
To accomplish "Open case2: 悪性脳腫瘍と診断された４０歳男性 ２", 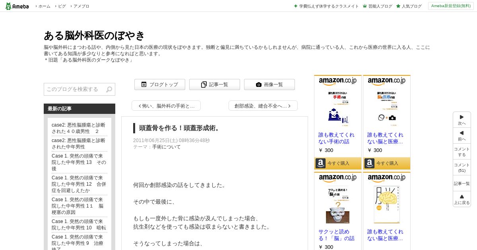I will (x=79, y=128).
